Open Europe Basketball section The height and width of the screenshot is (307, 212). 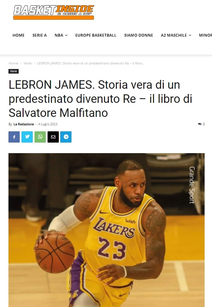tap(96, 35)
